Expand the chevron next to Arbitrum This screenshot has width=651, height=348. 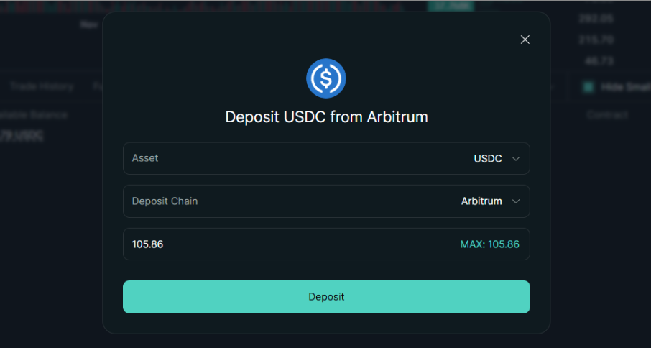[x=515, y=202]
